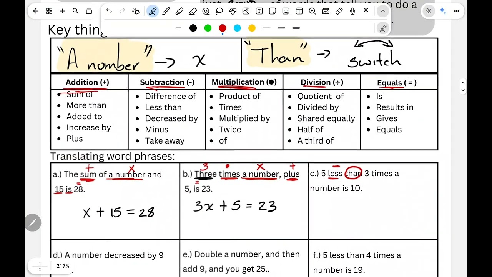492x277 pixels.
Task: Toggle the handwriting-to-text scribble mode
Action: coord(429,12)
